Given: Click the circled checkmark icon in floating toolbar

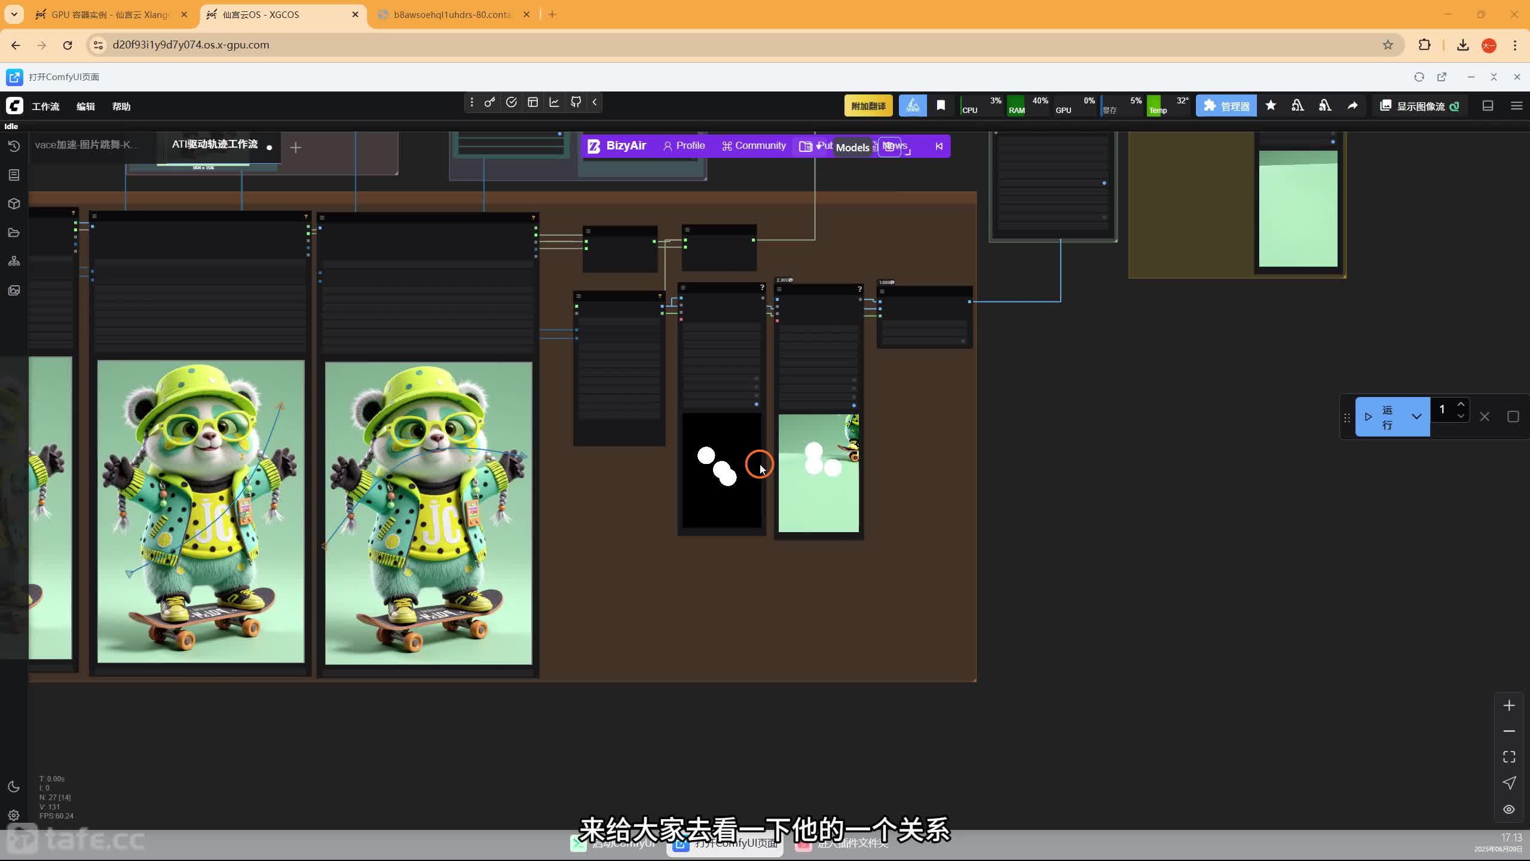Looking at the screenshot, I should click(x=511, y=102).
